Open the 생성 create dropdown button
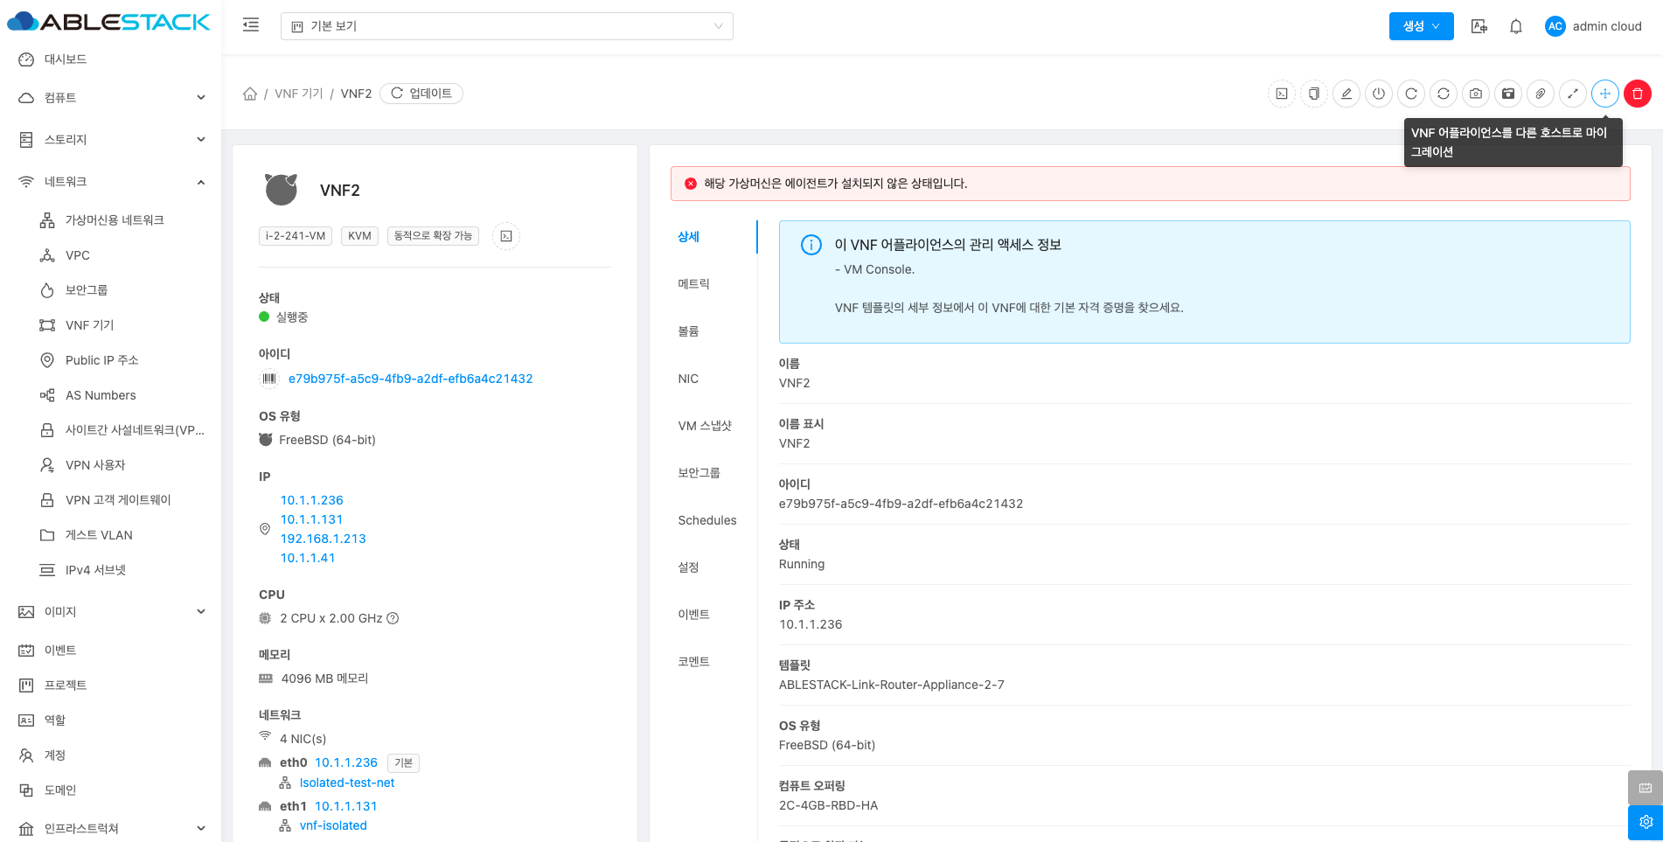 (1421, 26)
